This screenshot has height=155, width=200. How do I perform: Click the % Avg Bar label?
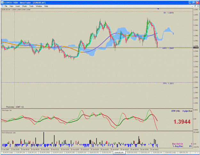coord(178,146)
